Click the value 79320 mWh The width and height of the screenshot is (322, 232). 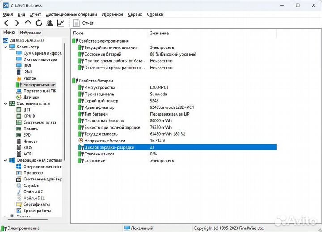[x=161, y=127]
